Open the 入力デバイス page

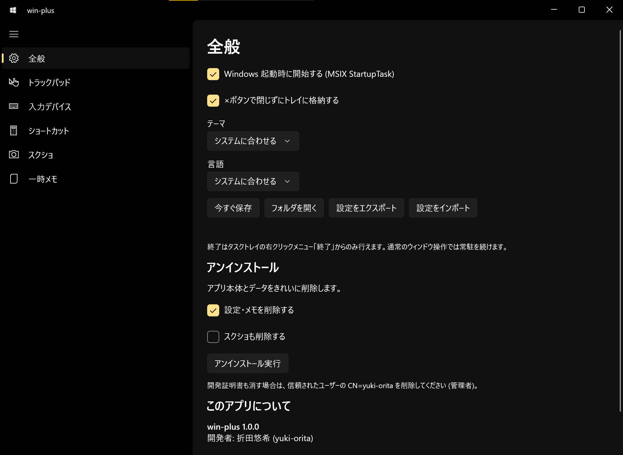click(96, 106)
